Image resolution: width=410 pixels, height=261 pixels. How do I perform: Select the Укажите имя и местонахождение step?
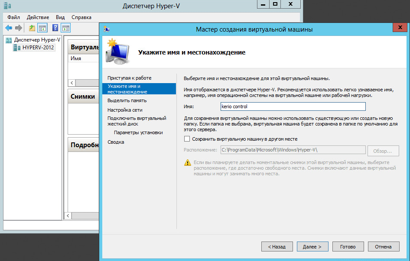(139, 89)
